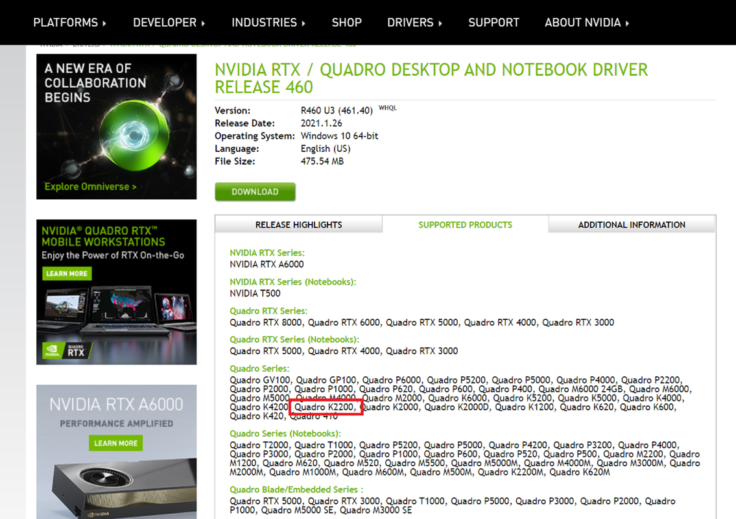Click the arrow beside INDUSTRIES
Image resolution: width=736 pixels, height=519 pixels.
point(303,23)
